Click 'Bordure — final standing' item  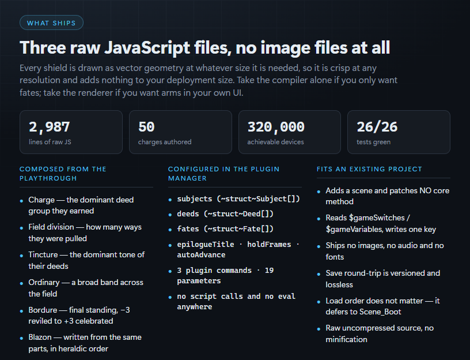pyautogui.click(x=79, y=315)
